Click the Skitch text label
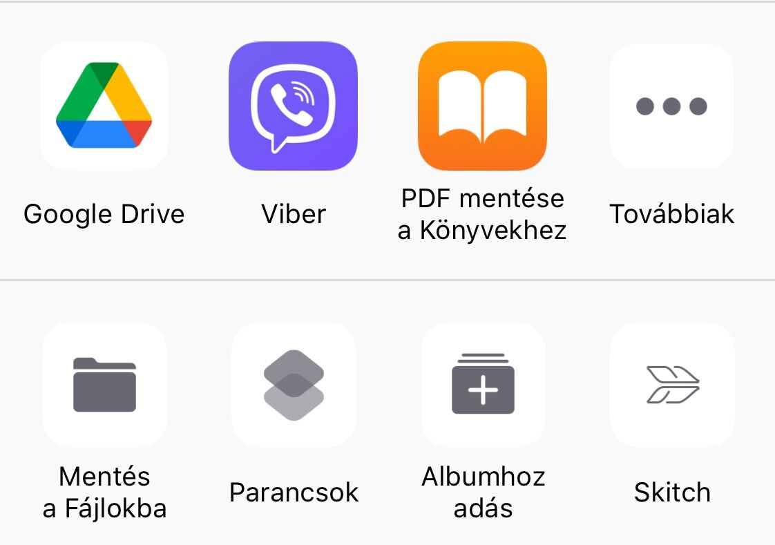 click(672, 492)
